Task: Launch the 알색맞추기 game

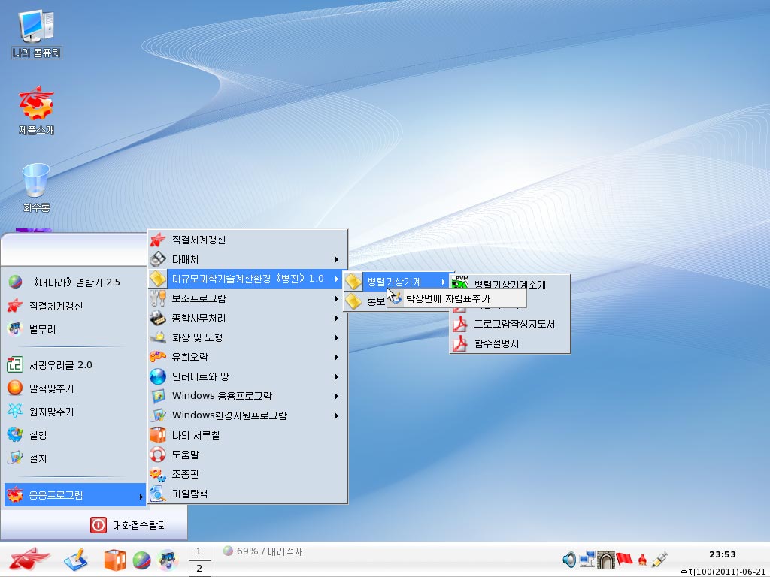Action: pos(74,388)
